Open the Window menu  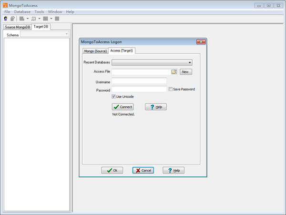[x=55, y=11]
